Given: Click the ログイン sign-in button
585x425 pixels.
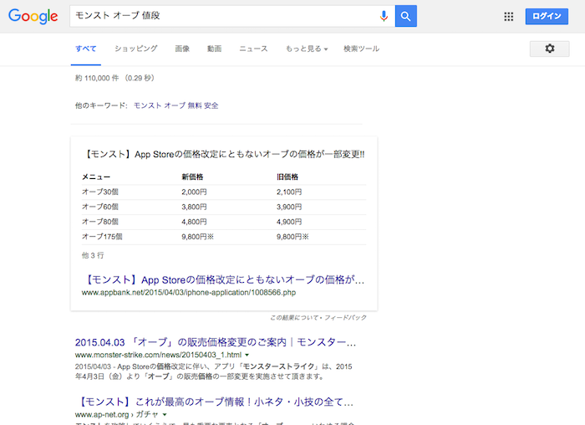Looking at the screenshot, I should click(x=547, y=17).
